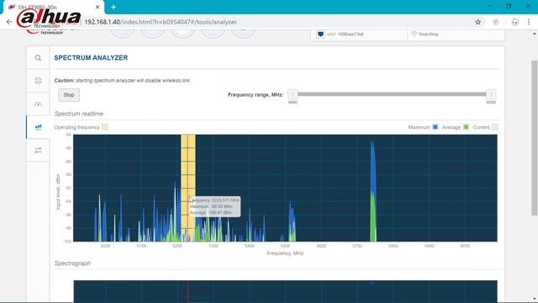Click the Operating frequency legend swatch
This screenshot has height=303, width=538.
point(105,127)
